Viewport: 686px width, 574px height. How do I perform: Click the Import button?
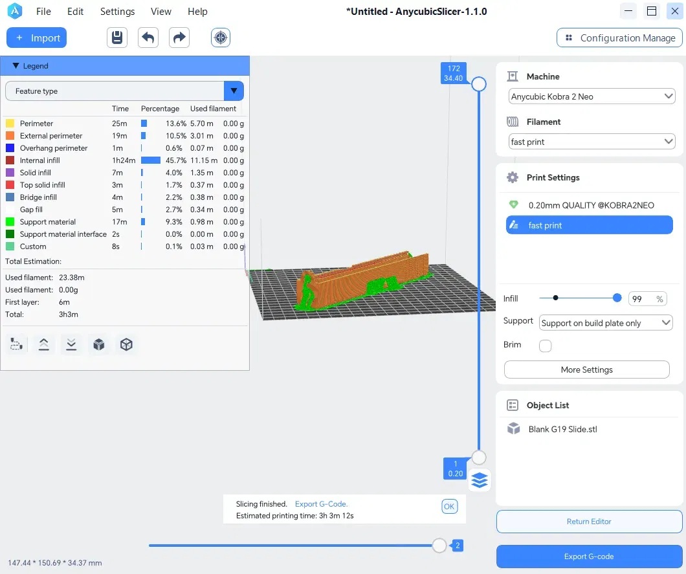point(37,38)
